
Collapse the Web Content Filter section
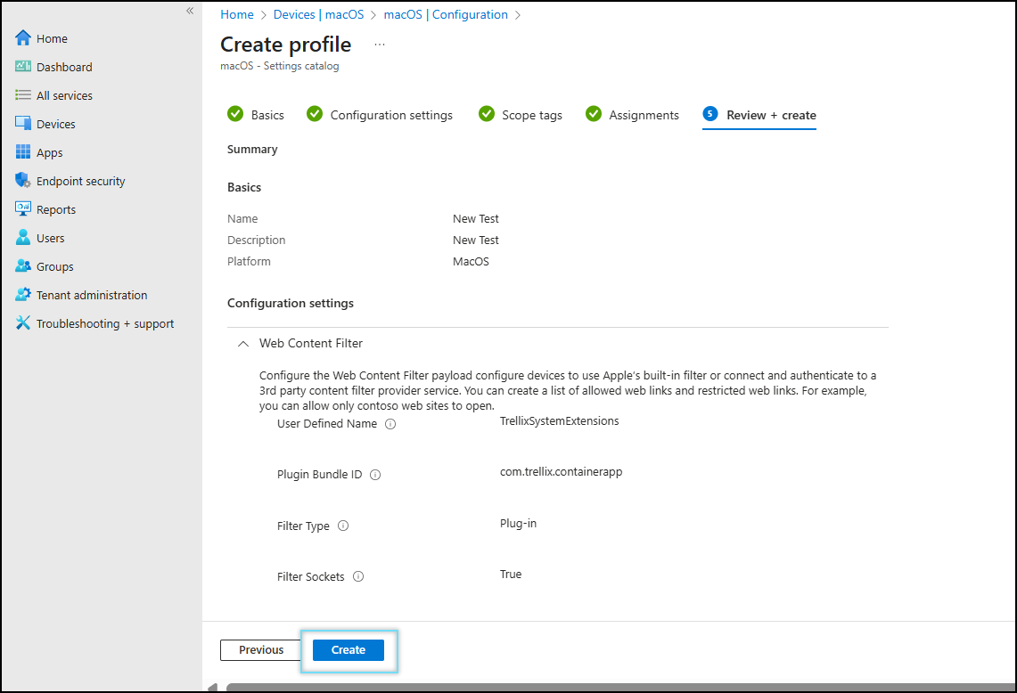point(242,343)
